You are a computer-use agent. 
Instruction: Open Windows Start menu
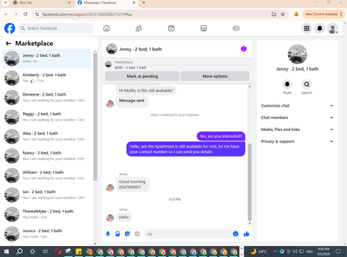[x=6, y=251]
